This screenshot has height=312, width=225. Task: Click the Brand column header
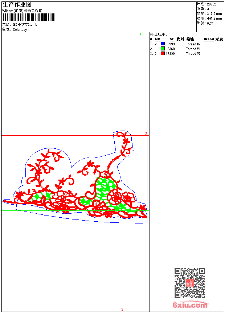tap(209, 39)
